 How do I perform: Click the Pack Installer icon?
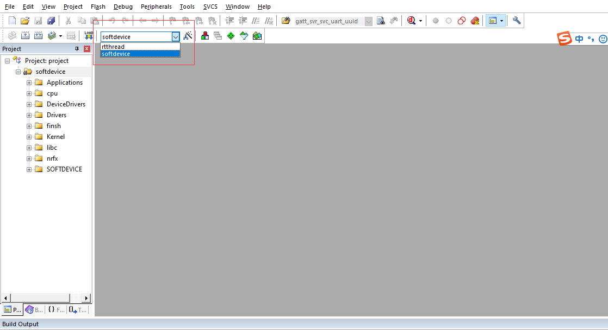[x=257, y=36]
